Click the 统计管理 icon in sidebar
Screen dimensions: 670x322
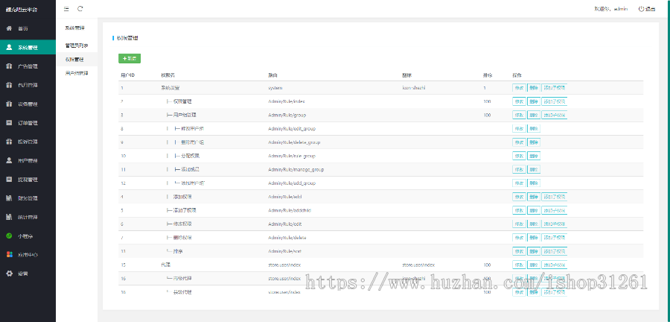(10, 217)
